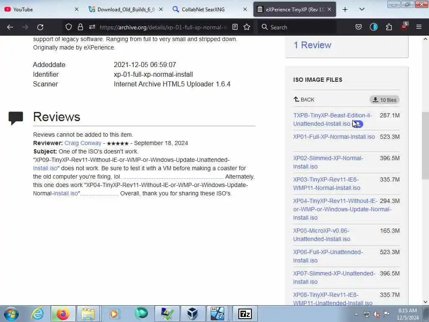Click the Identifier value xp-01-full-xp-normal-install
Viewport: 429px width, 322px height.
tap(153, 75)
